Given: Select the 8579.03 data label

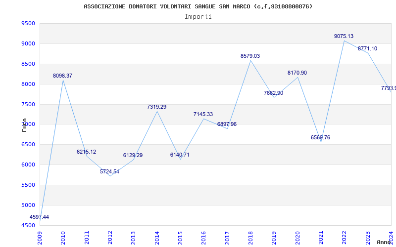Looking at the screenshot, I should coord(250,56).
